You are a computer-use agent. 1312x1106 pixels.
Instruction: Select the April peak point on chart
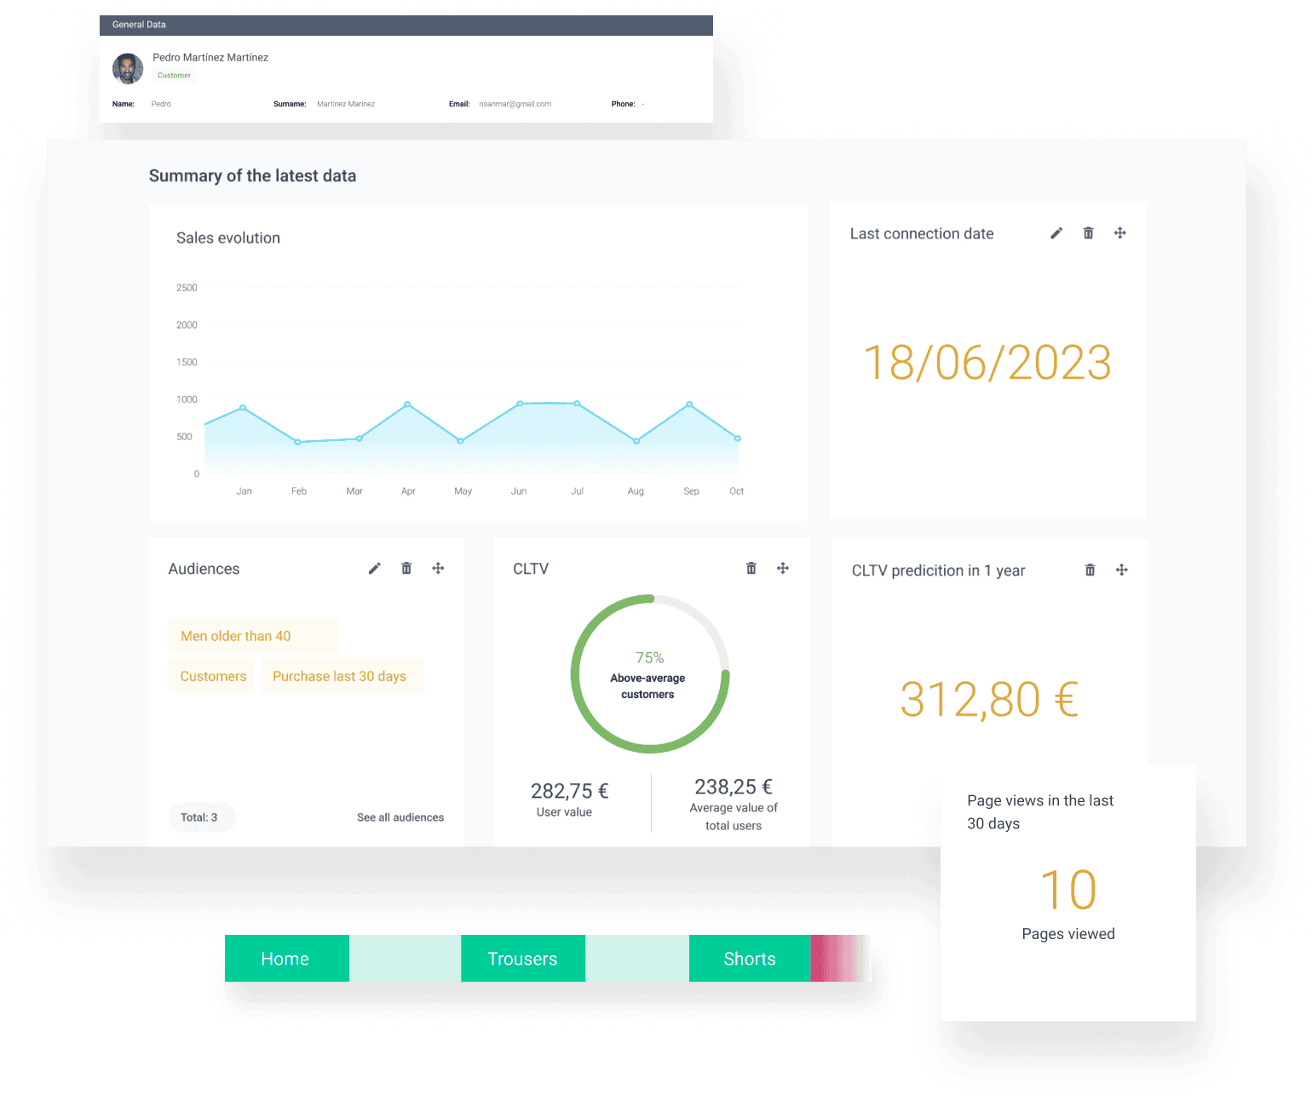click(x=407, y=404)
